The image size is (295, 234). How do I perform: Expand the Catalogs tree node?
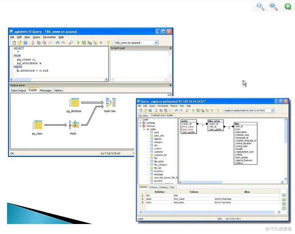(x=140, y=123)
